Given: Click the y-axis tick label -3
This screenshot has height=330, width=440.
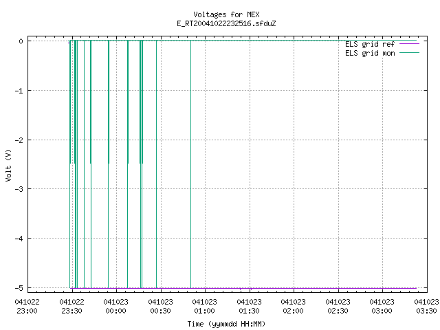Looking at the screenshot, I should coord(19,189).
